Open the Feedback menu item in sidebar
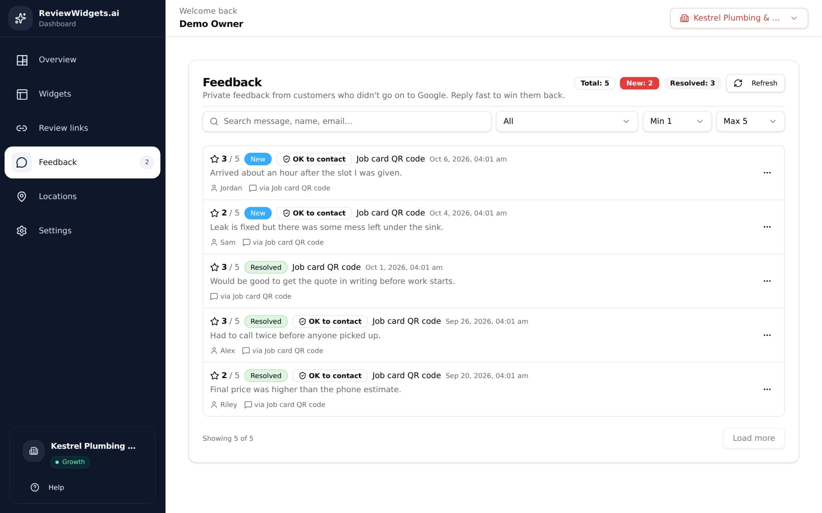The image size is (822, 513). click(82, 162)
